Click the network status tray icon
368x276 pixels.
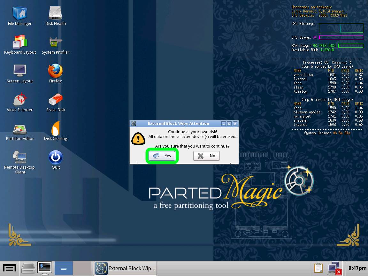click(x=334, y=268)
